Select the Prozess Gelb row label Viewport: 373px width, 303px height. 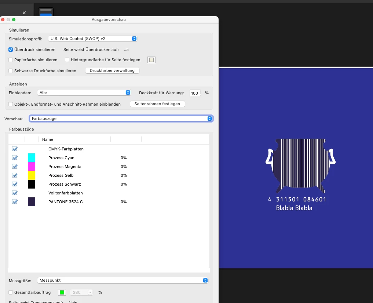(x=61, y=175)
